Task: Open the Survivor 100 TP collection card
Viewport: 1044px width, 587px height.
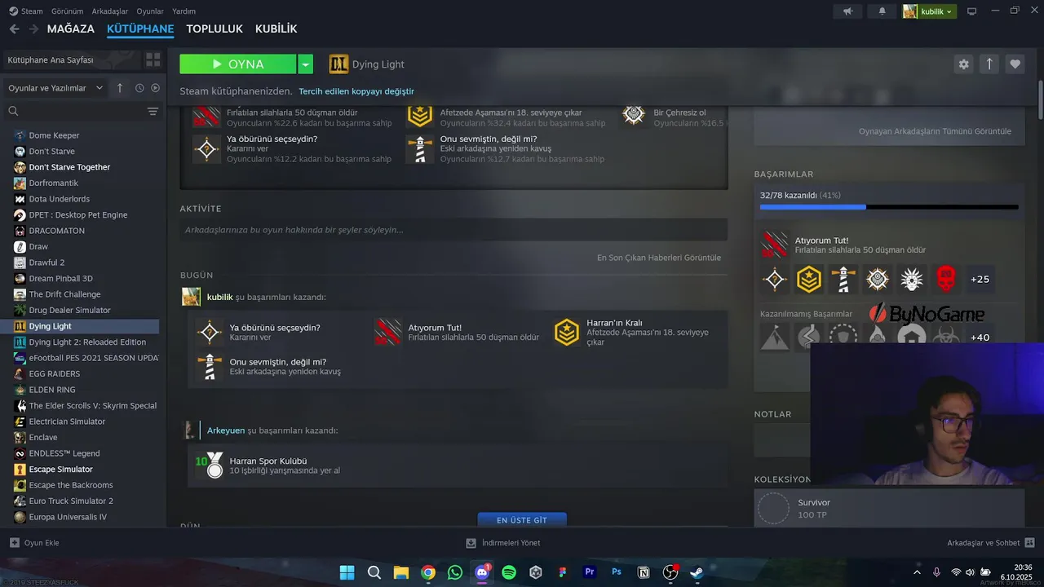Action: pyautogui.click(x=889, y=509)
